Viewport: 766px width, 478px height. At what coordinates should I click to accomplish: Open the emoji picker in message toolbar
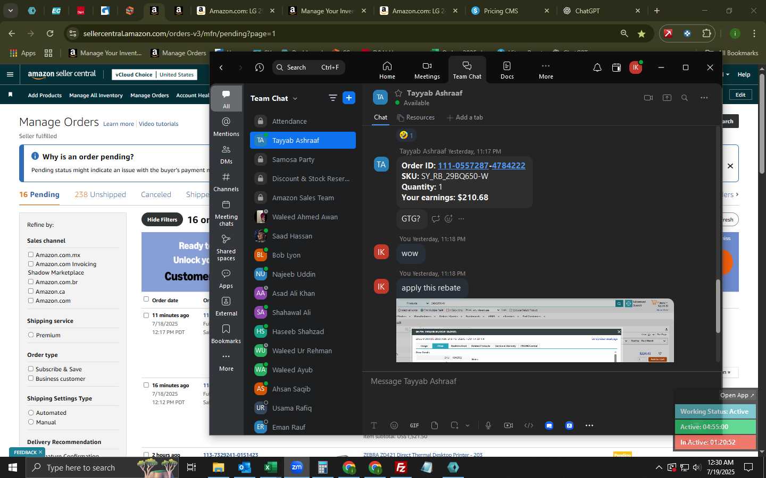pyautogui.click(x=394, y=425)
